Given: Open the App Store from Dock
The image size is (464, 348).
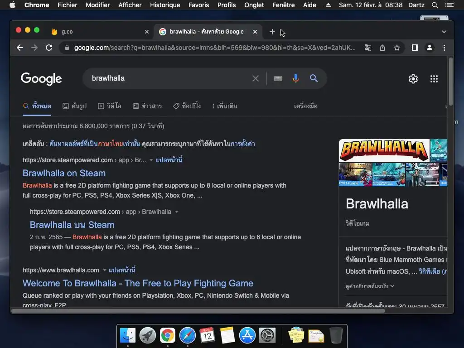Looking at the screenshot, I should [247, 335].
